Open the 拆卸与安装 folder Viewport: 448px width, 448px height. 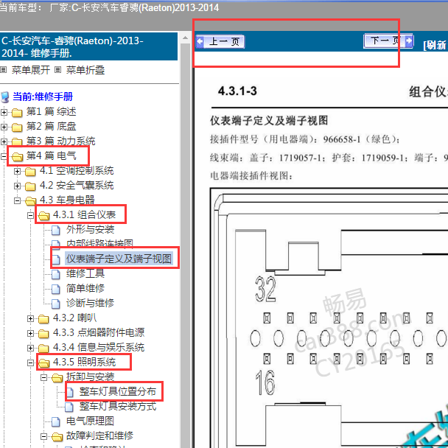coord(90,377)
